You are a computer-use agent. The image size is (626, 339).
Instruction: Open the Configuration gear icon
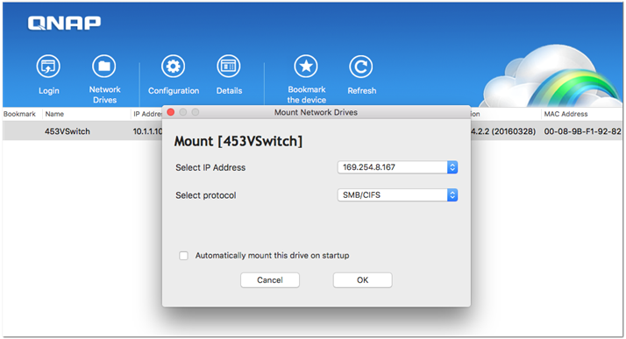[x=173, y=67]
